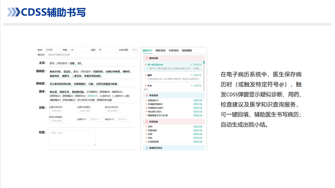
Task: Click the 添加症状 placeholder in 现病史
Action: 86,72
